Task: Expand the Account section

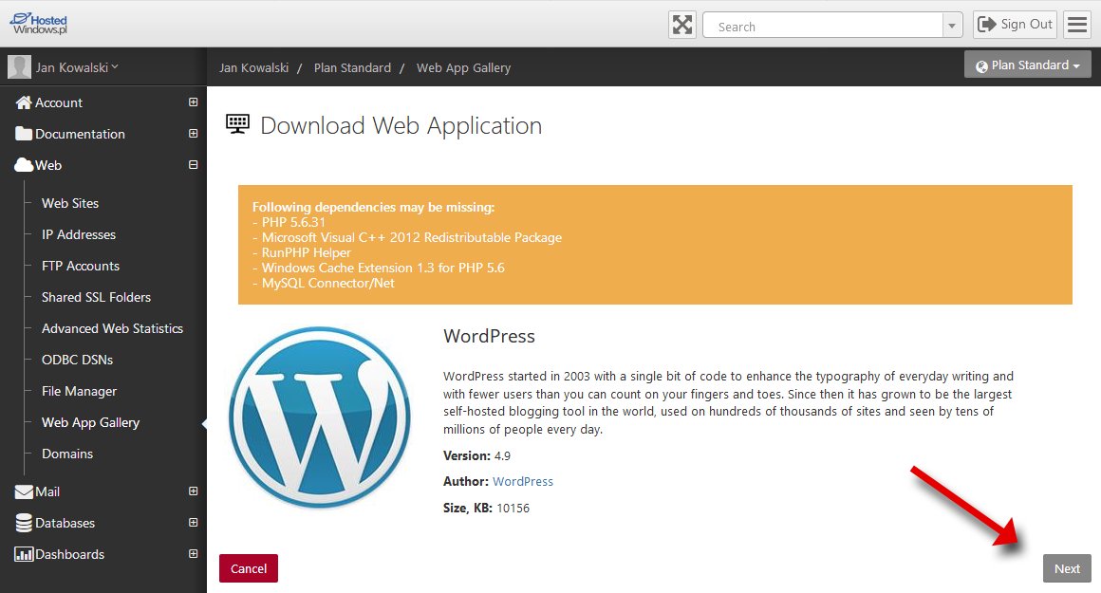Action: coord(193,102)
